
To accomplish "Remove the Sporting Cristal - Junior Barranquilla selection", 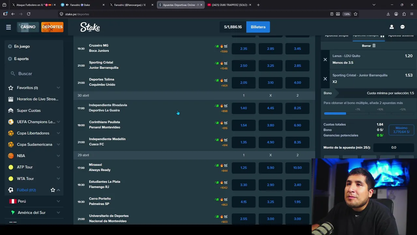I will tap(325, 79).
